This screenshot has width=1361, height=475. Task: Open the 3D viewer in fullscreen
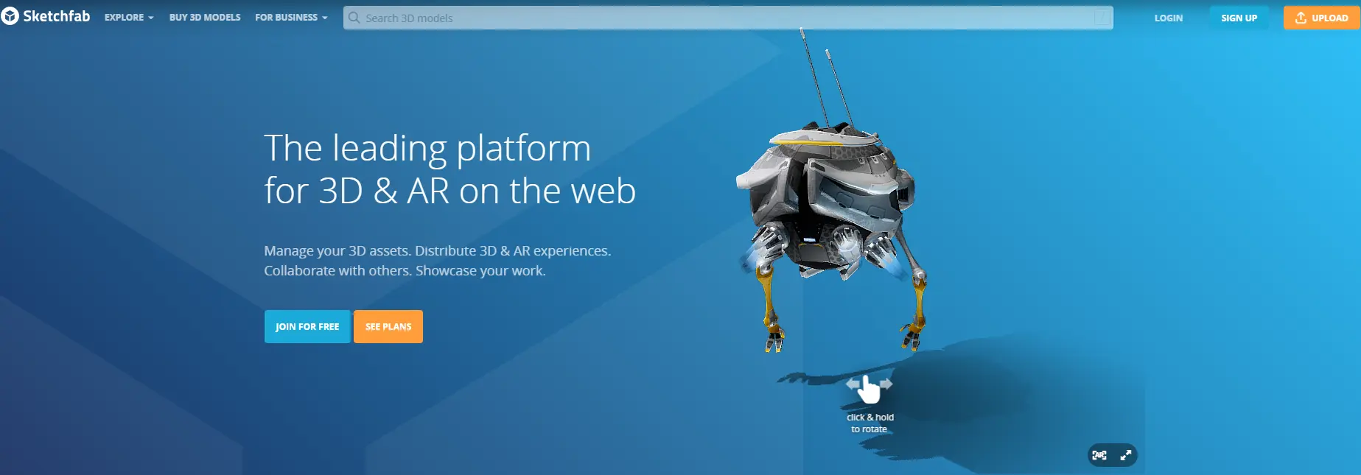coord(1125,455)
